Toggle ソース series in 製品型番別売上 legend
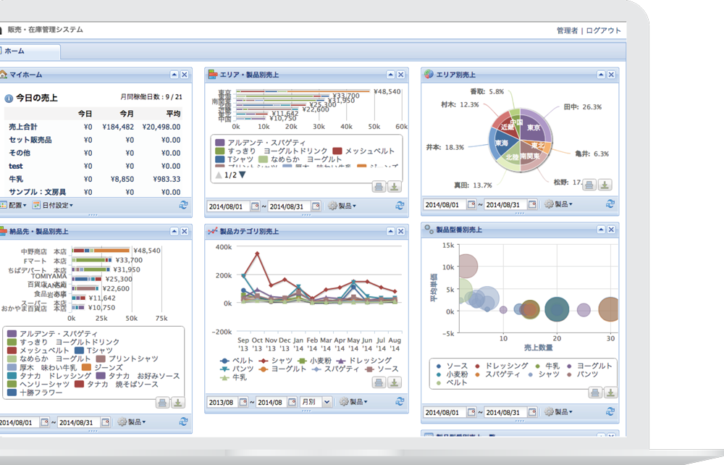Image resolution: width=724 pixels, height=465 pixels. [452, 366]
